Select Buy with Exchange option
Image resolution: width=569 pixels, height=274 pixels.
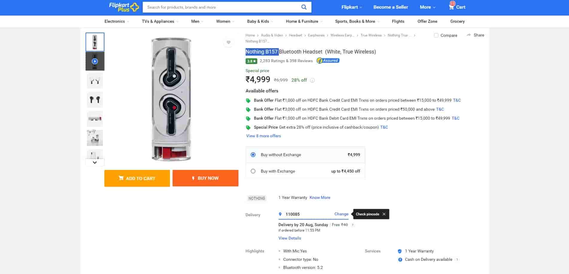[253, 171]
